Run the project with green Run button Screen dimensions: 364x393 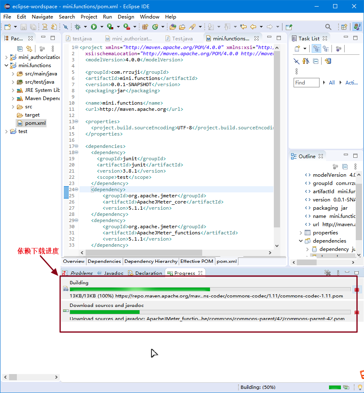[94, 27]
